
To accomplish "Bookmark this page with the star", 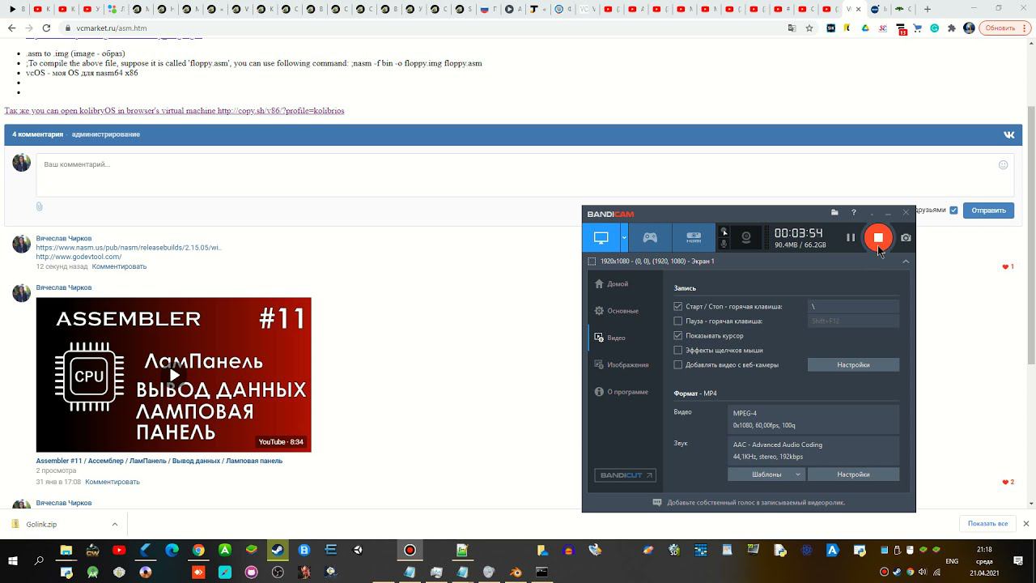I will (808, 28).
